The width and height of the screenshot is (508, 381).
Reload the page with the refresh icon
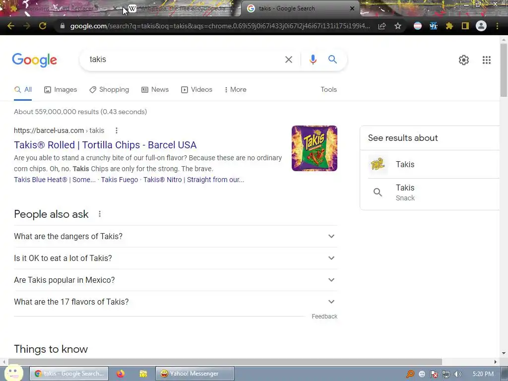(43, 26)
